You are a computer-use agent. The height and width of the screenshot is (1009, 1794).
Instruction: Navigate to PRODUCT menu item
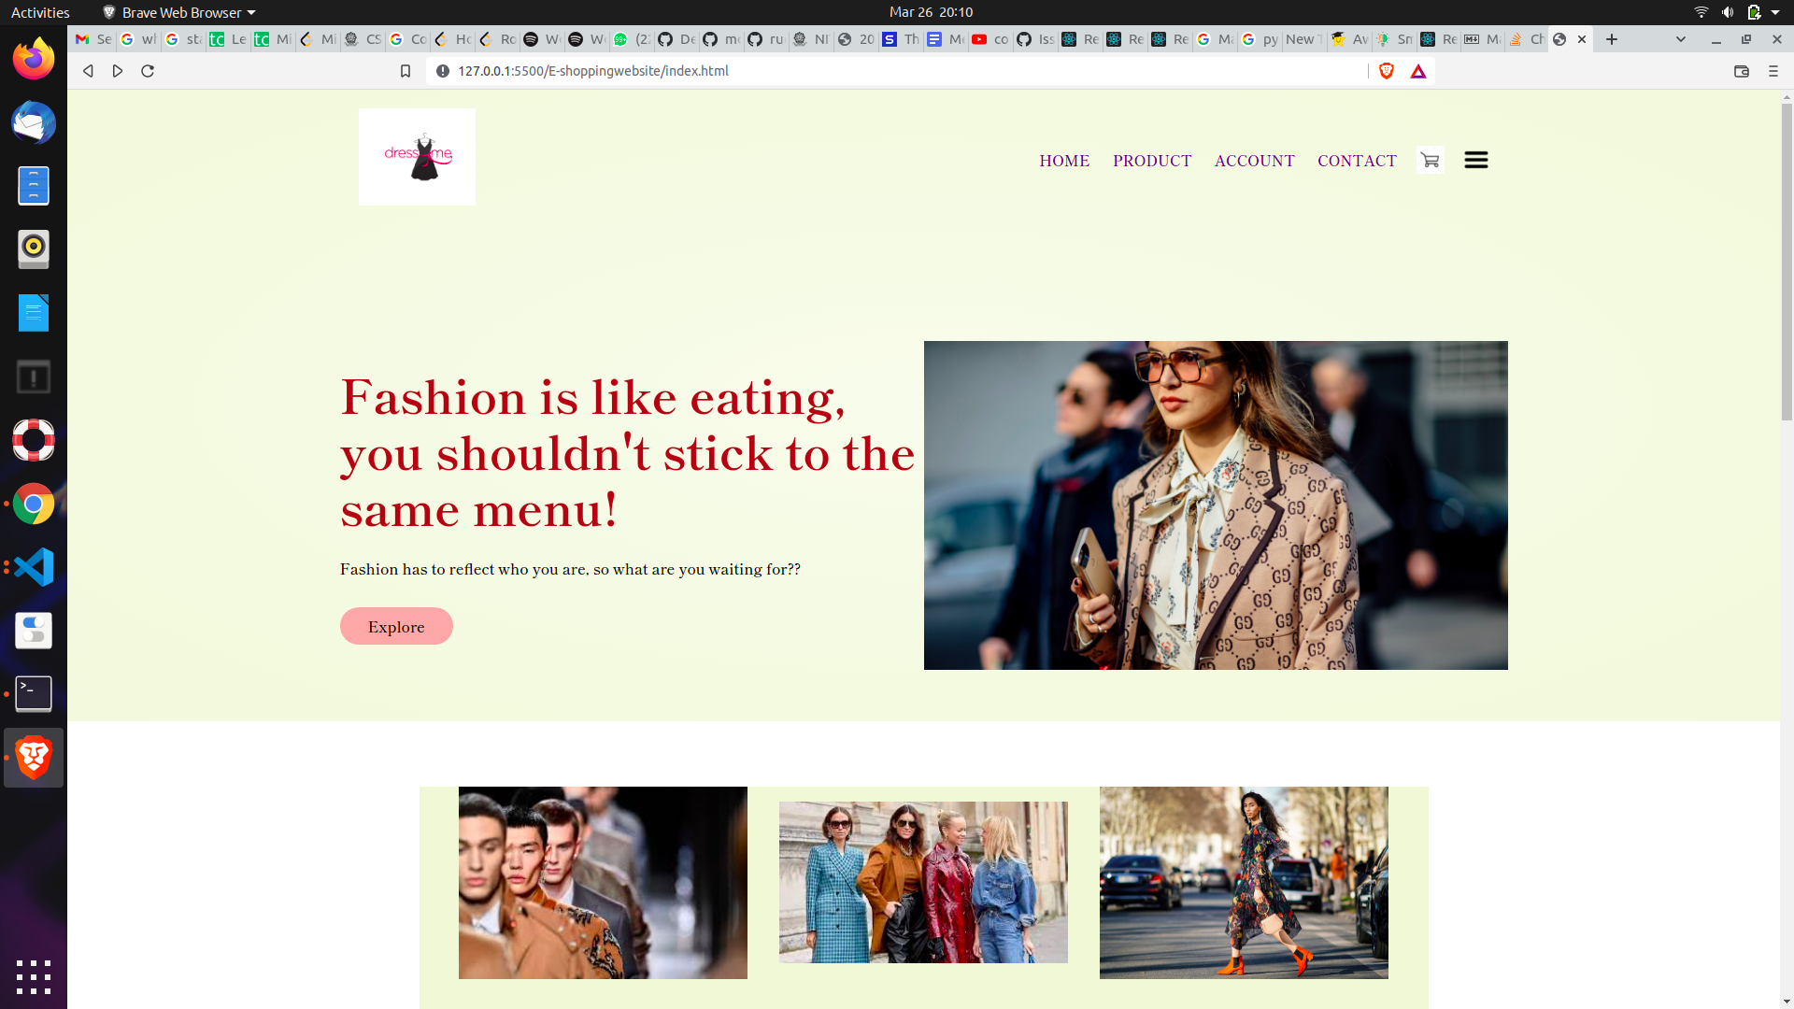tap(1152, 161)
